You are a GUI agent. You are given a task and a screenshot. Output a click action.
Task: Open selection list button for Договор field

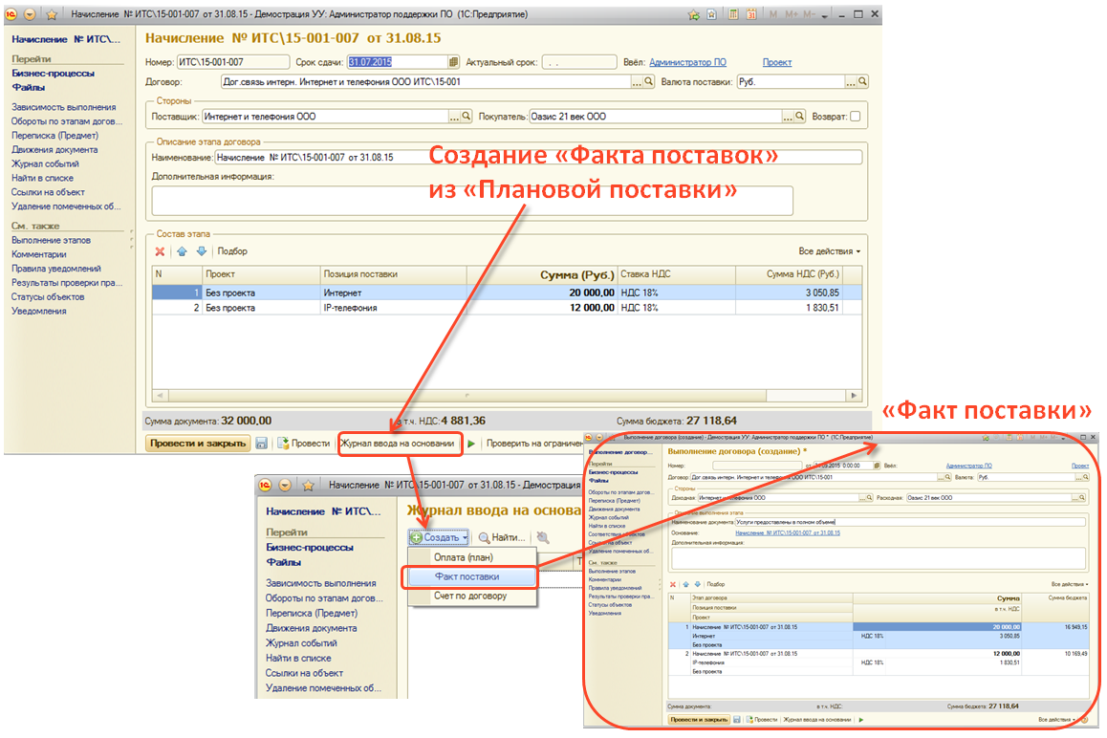pyautogui.click(x=638, y=82)
